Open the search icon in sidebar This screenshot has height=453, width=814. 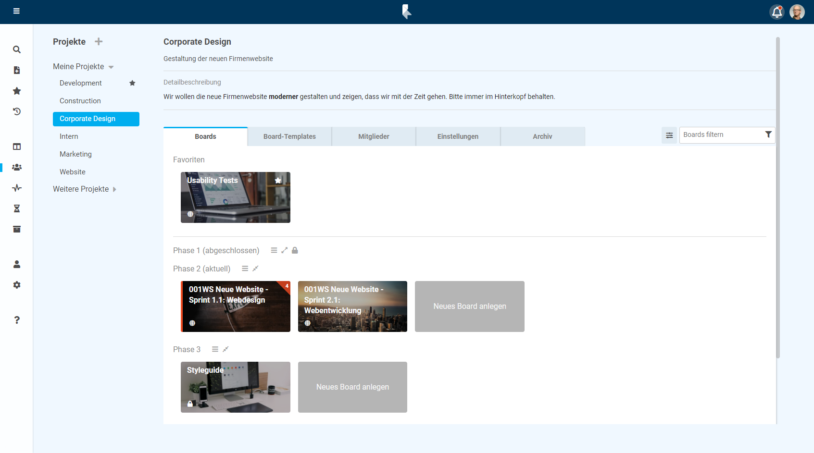pos(17,49)
